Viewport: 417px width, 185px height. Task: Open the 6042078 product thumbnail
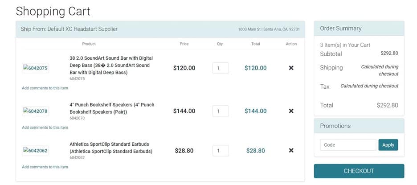(x=35, y=111)
